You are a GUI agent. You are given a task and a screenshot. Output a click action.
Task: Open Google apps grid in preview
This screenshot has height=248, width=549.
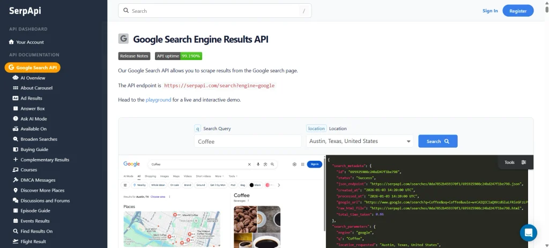point(302,164)
